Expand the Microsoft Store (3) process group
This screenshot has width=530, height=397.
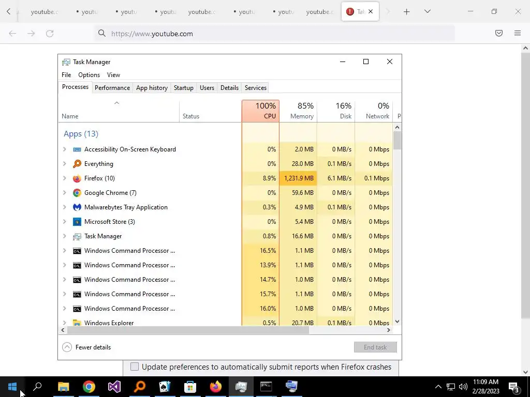[65, 222]
